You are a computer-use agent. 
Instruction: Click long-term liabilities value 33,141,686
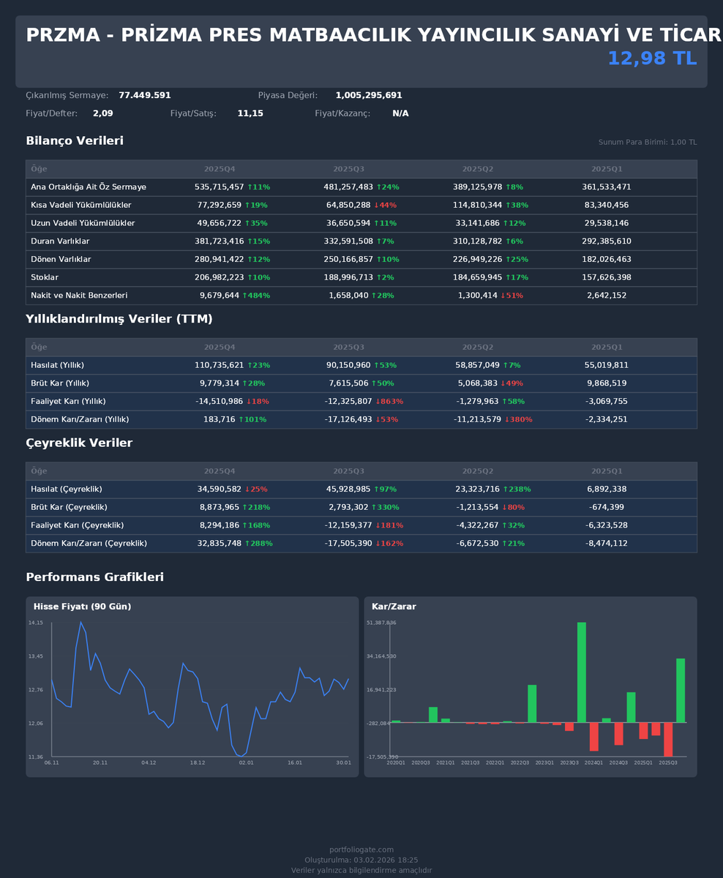[x=478, y=223]
